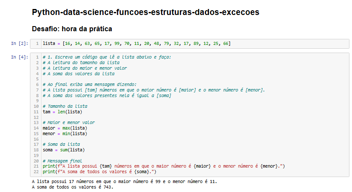This screenshot has height=192, width=352.
Task: Select the In [4] cell prompt
Action: pos(19,57)
